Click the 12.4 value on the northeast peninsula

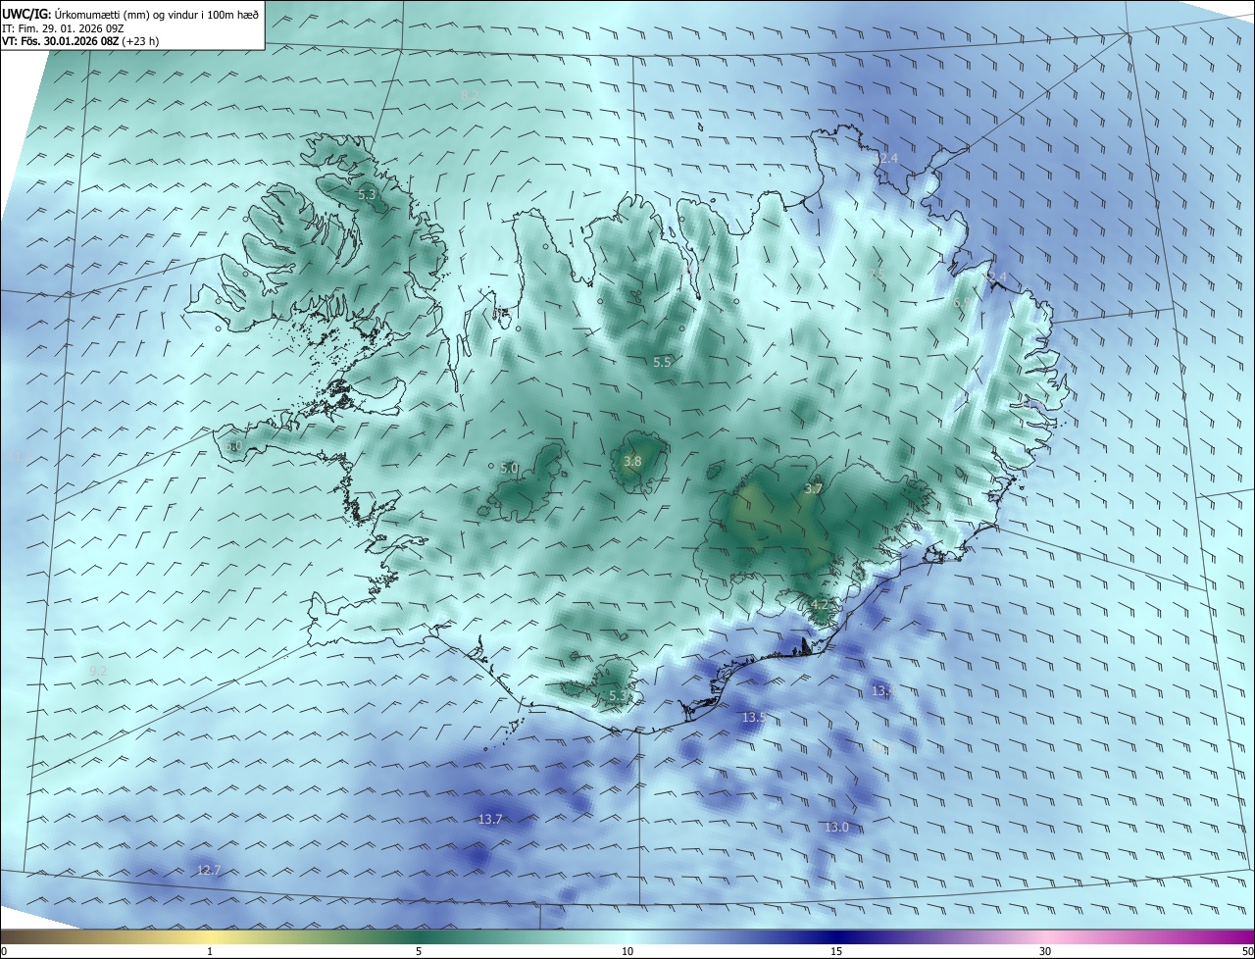tap(885, 158)
